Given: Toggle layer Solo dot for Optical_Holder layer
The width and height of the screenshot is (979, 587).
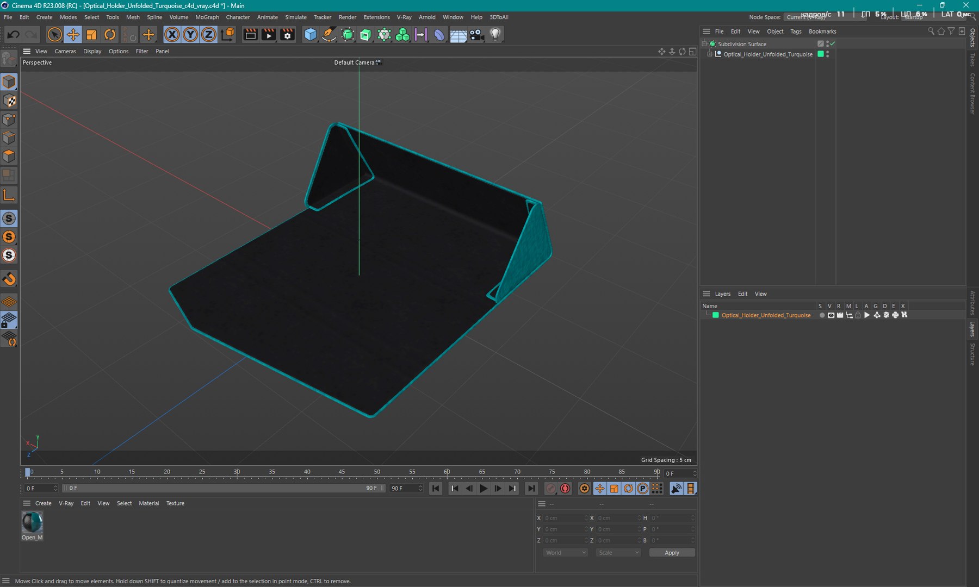Looking at the screenshot, I should pyautogui.click(x=822, y=315).
